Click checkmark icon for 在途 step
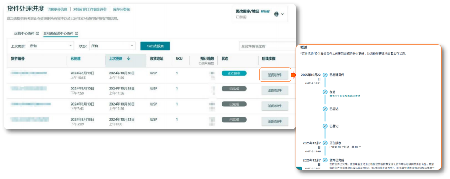 pyautogui.click(x=325, y=92)
